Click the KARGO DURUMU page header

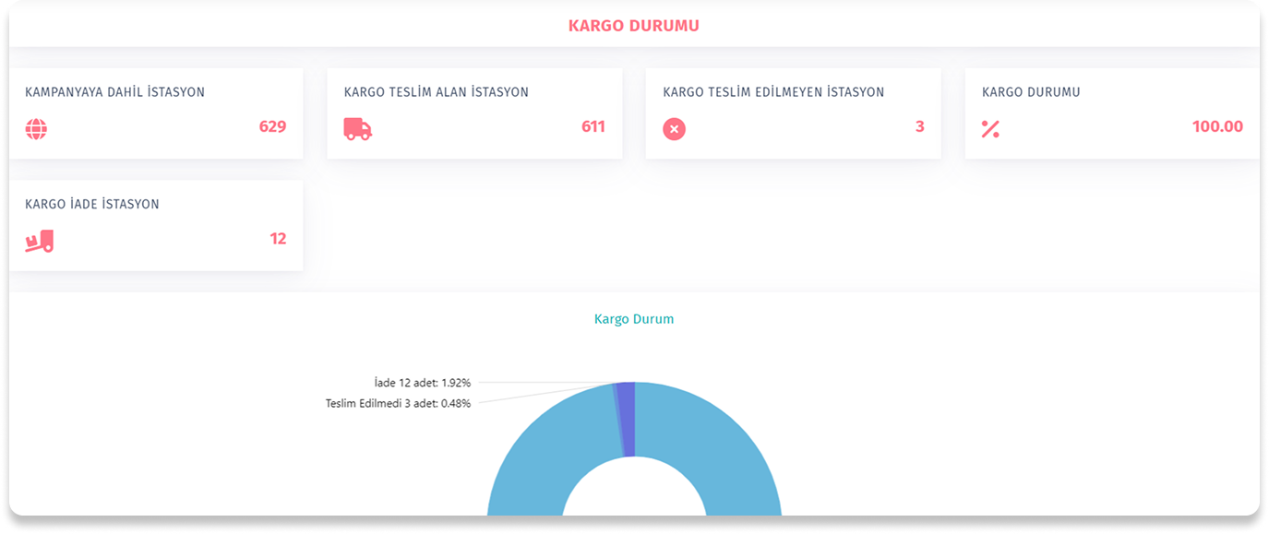pos(633,26)
